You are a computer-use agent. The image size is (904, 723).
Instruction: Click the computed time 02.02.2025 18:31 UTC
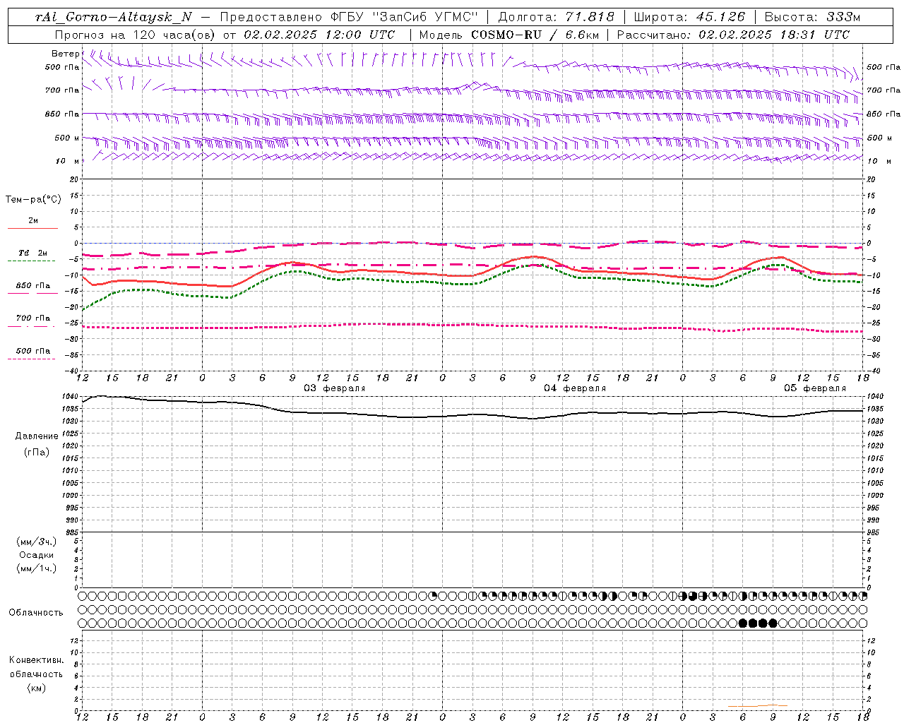774,35
